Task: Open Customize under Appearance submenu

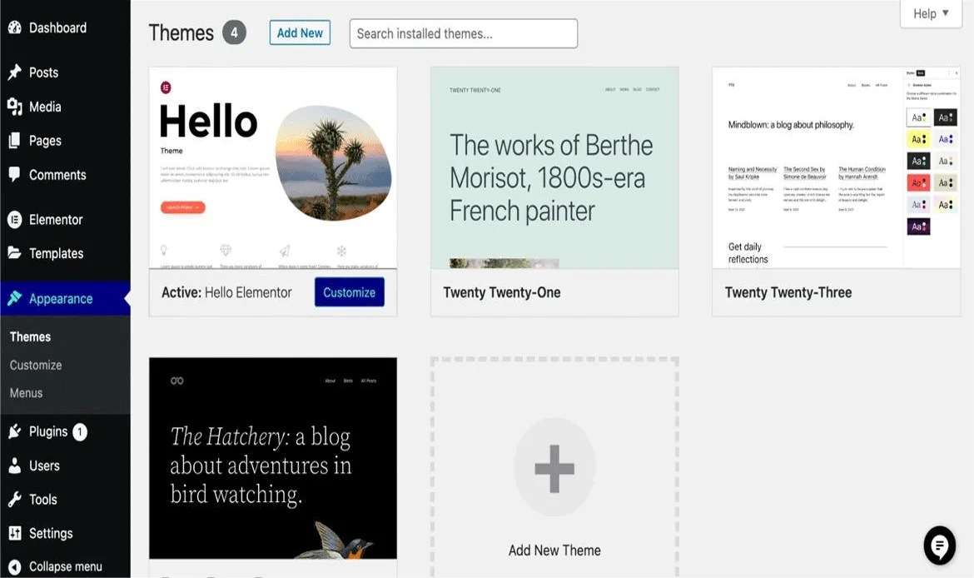Action: 36,365
